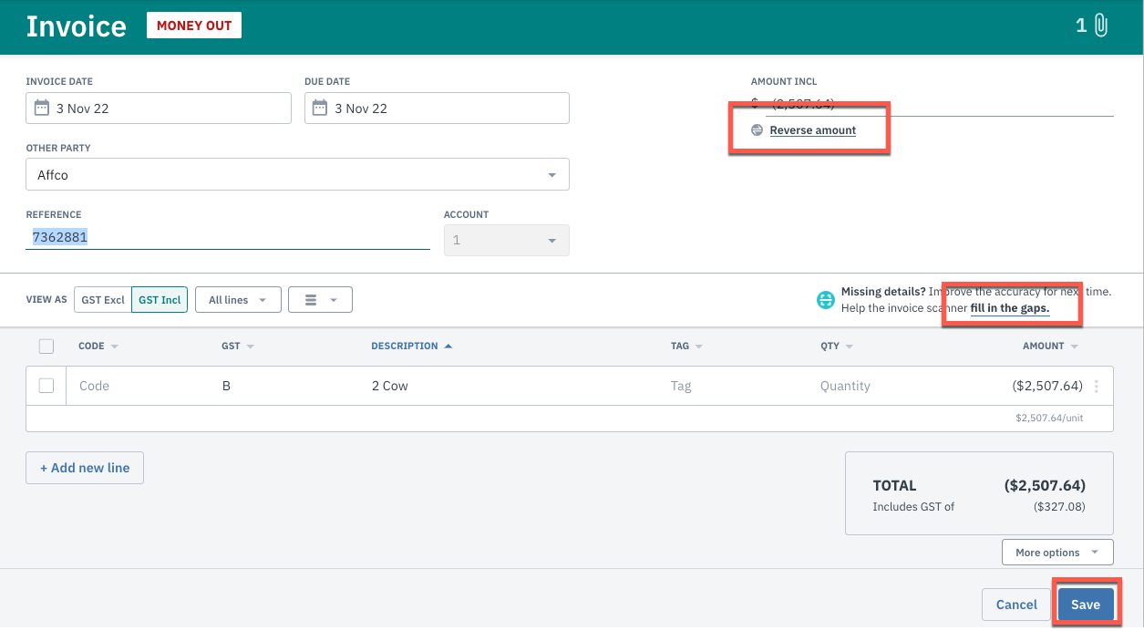This screenshot has height=631, width=1144.
Task: Open the line item kebab menu
Action: [x=1097, y=386]
